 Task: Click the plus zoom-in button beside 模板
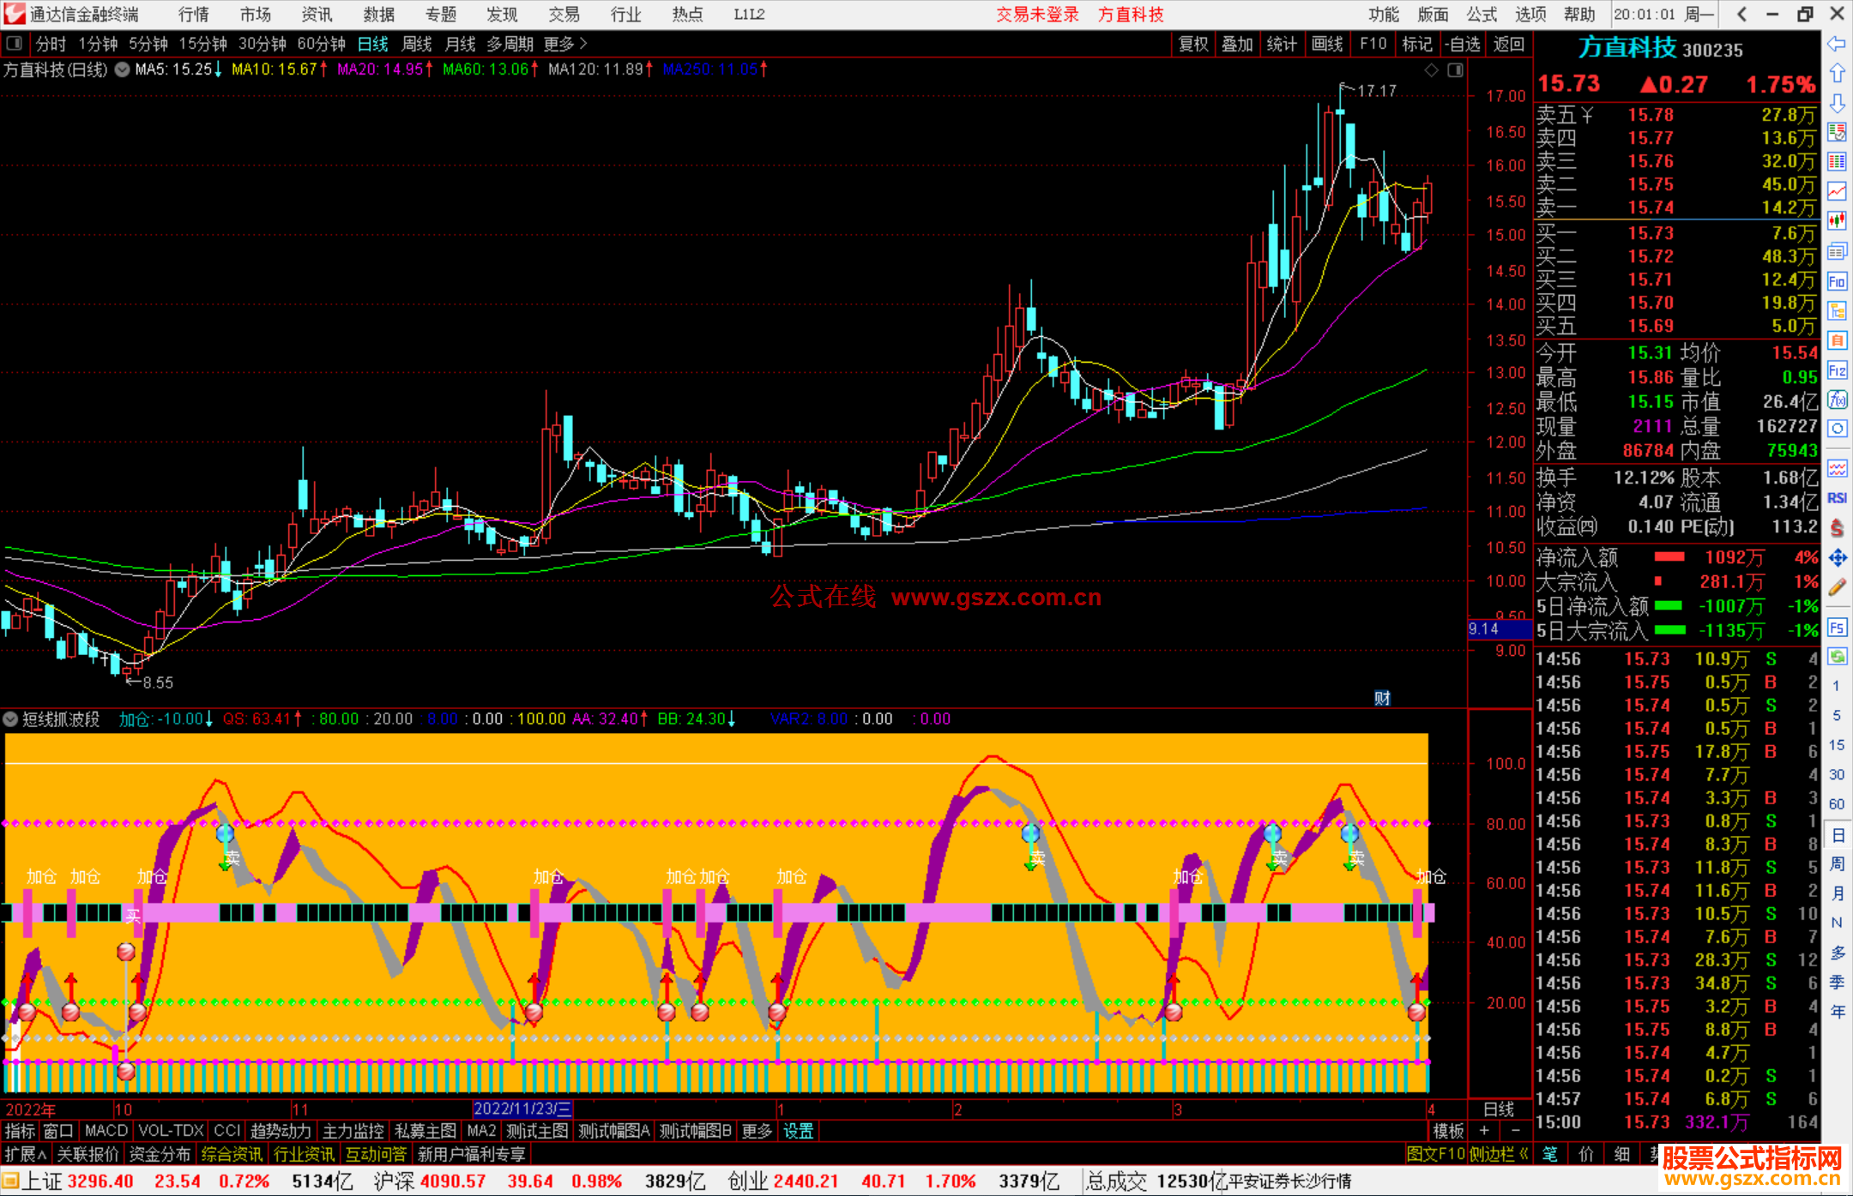coord(1485,1131)
